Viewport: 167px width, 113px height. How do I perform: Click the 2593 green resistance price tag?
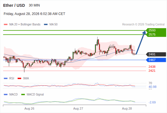pos(156,30)
